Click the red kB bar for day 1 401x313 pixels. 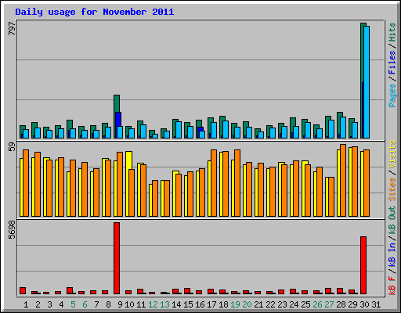tap(23, 291)
